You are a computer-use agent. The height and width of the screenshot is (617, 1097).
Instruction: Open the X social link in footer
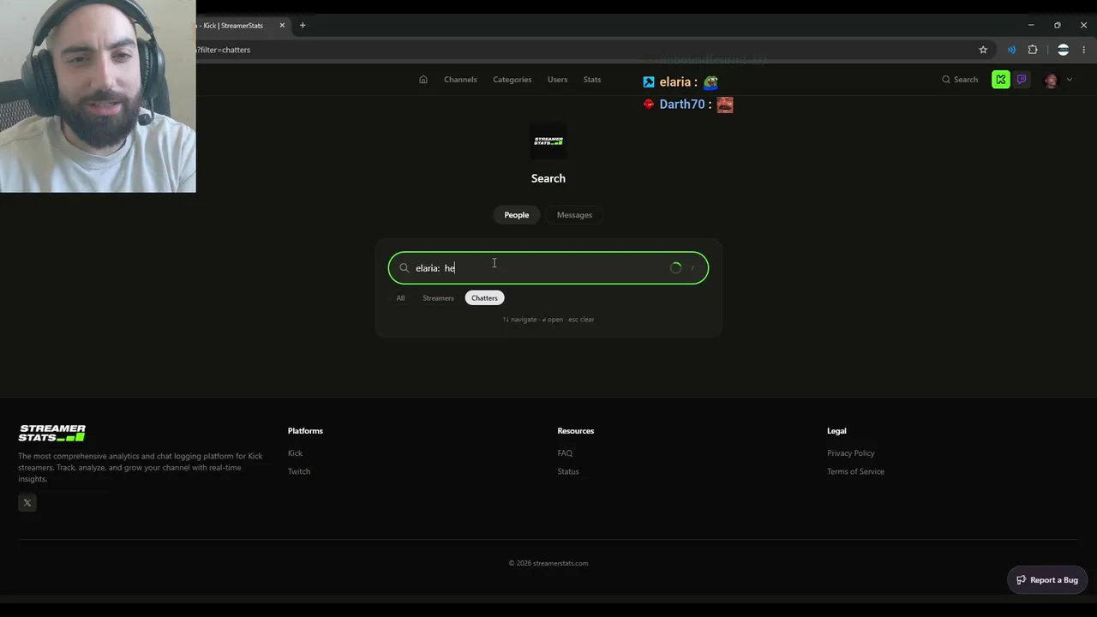(x=27, y=503)
